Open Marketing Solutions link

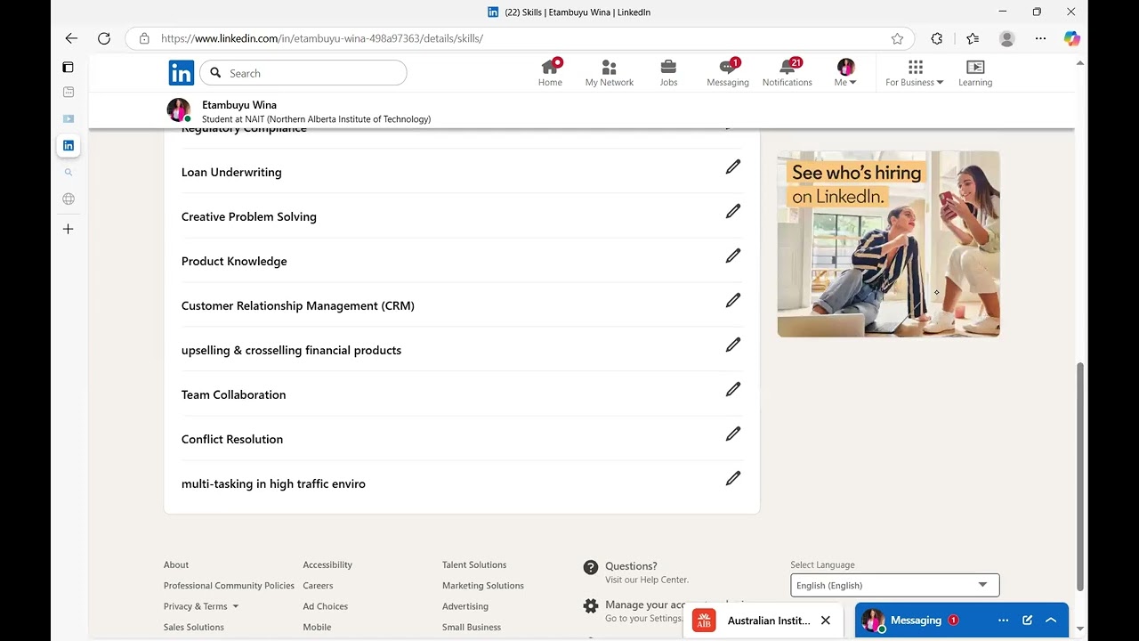coord(483,586)
